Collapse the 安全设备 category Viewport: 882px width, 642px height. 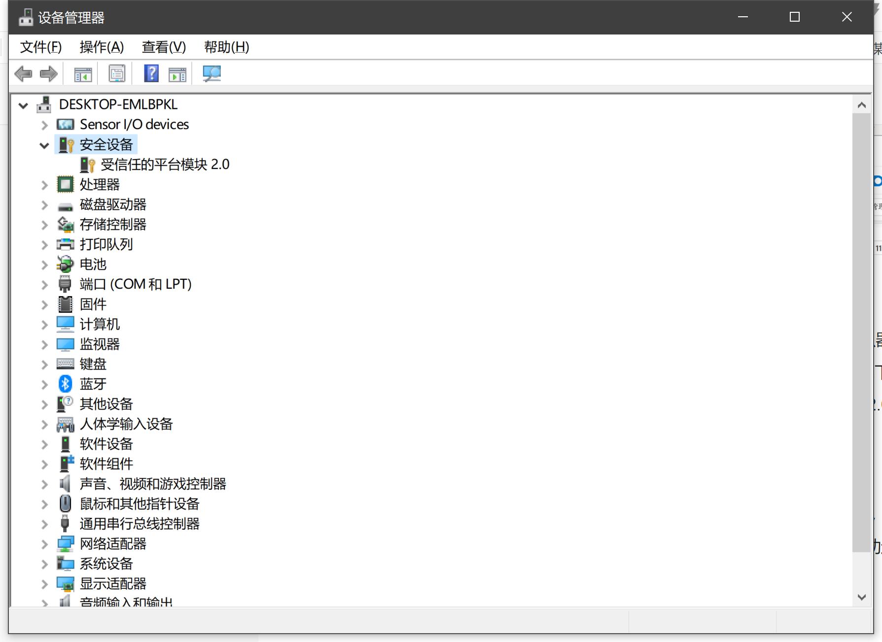[44, 145]
